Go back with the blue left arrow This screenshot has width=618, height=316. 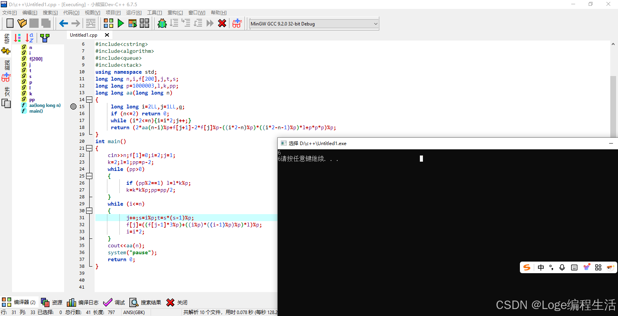[x=64, y=24]
